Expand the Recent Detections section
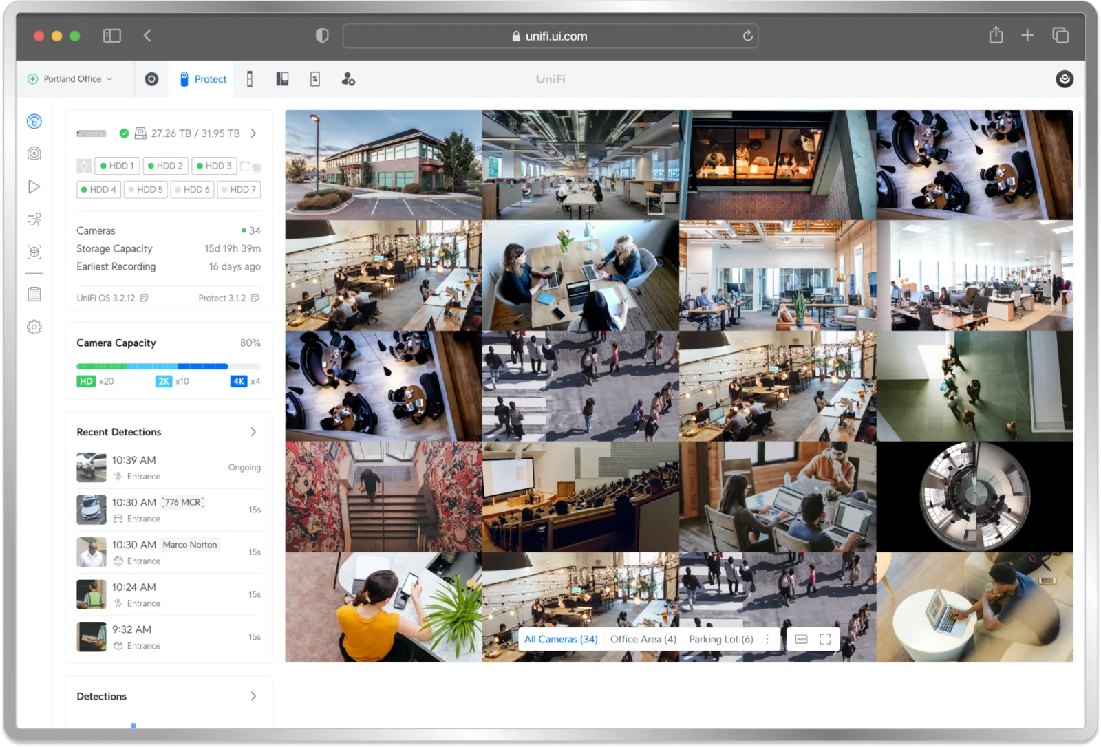 pos(253,432)
